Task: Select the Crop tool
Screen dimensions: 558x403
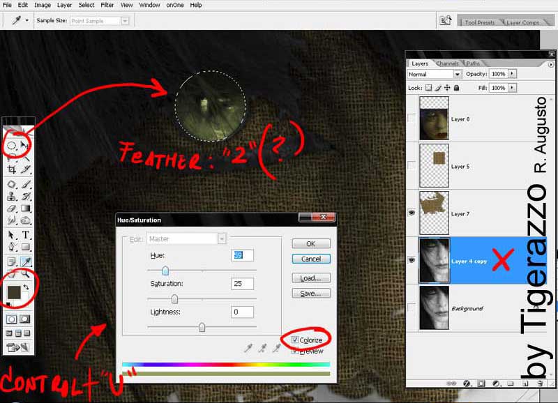Action: click(x=11, y=169)
